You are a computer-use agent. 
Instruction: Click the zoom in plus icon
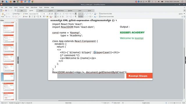[x=180, y=103]
